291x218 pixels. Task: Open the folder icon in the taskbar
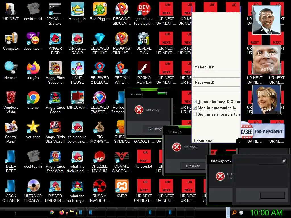tap(71, 212)
